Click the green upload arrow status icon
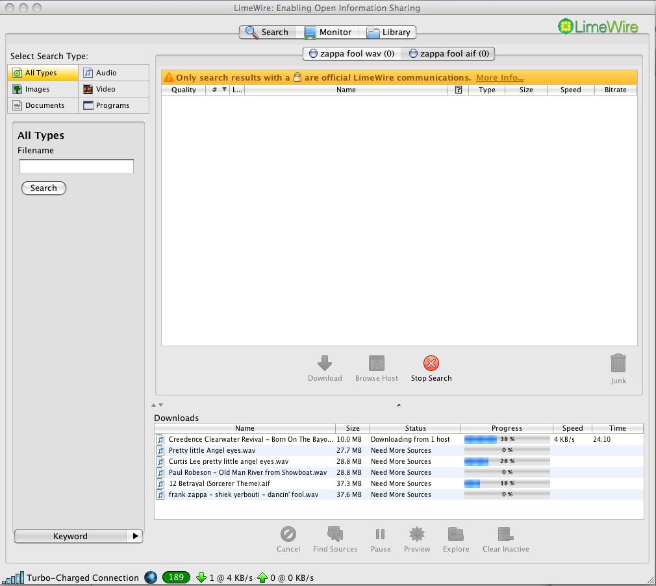Image resolution: width=656 pixels, height=586 pixels. [x=262, y=578]
